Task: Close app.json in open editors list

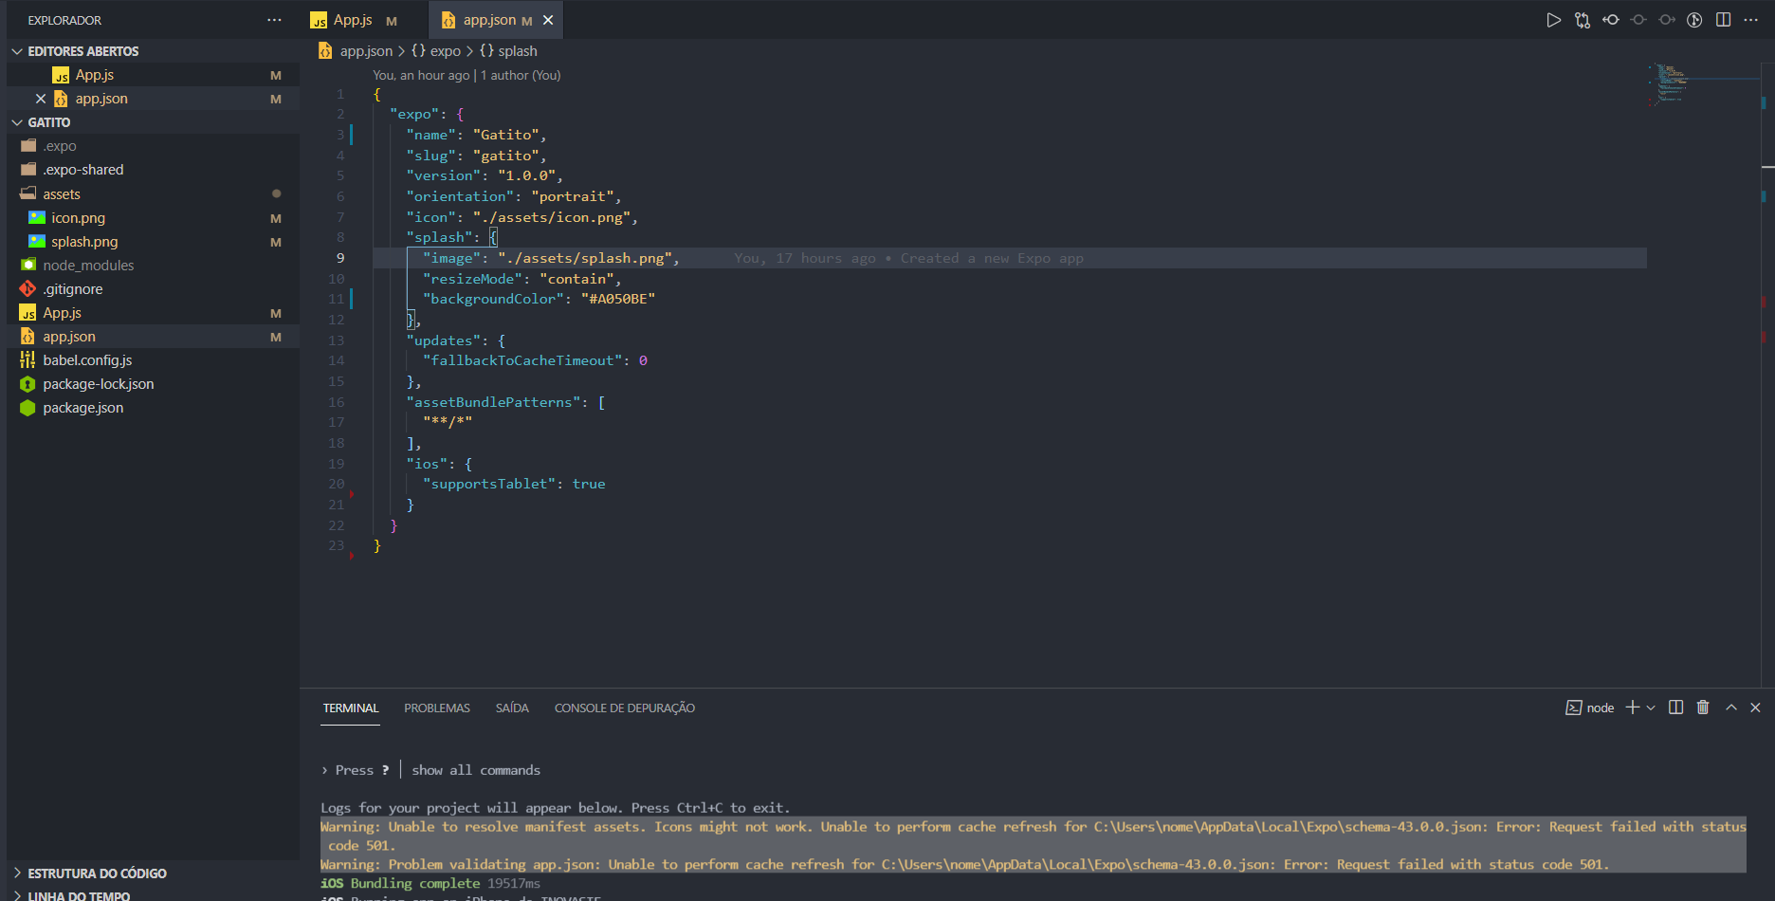Action: coord(41,99)
